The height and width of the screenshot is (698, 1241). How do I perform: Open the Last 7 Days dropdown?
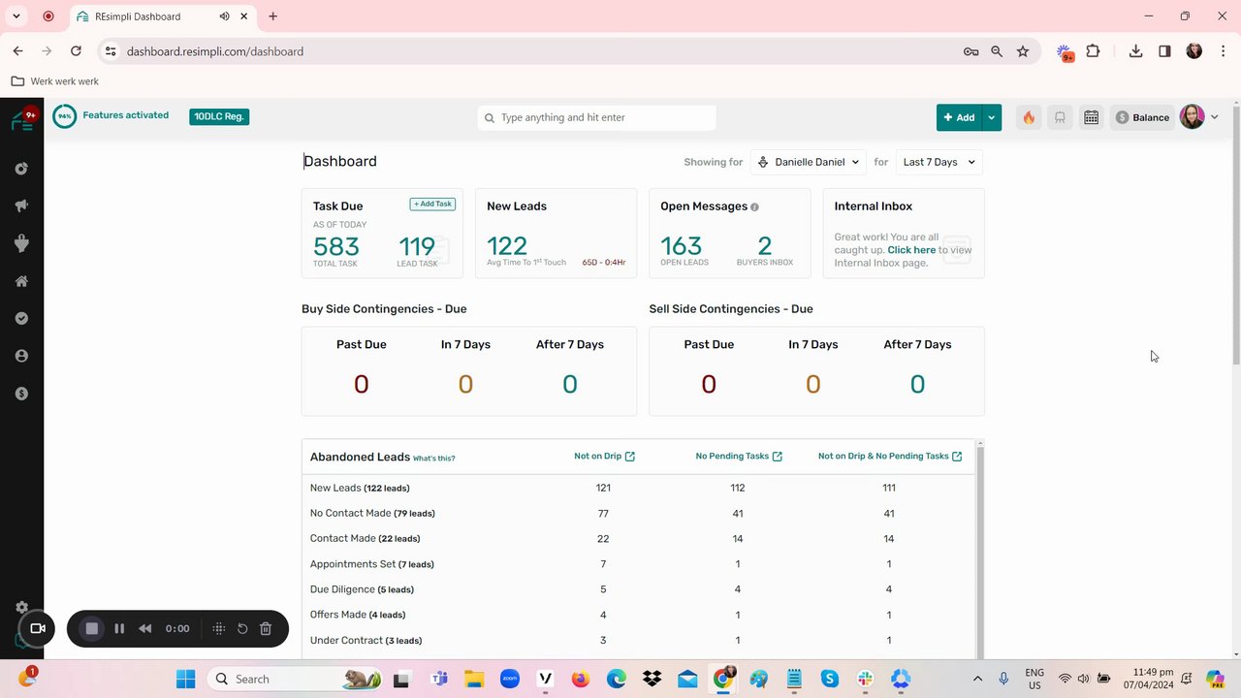(x=939, y=162)
